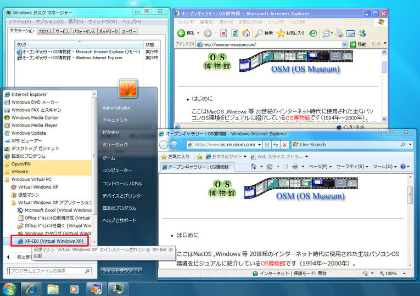Open IE8 address bar dropdown arrow

[259, 145]
